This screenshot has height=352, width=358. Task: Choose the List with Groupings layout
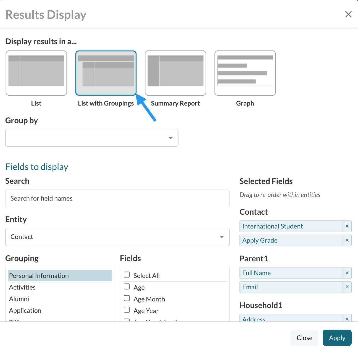tap(106, 73)
